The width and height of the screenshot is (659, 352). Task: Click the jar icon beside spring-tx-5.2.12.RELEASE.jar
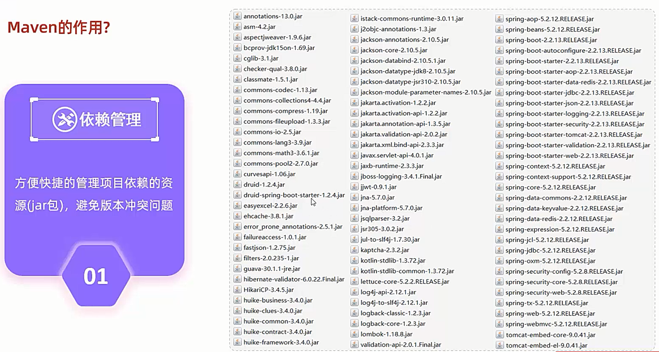[x=500, y=302]
